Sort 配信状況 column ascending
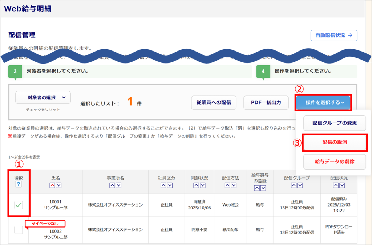The height and width of the screenshot is (245, 372). (x=336, y=185)
